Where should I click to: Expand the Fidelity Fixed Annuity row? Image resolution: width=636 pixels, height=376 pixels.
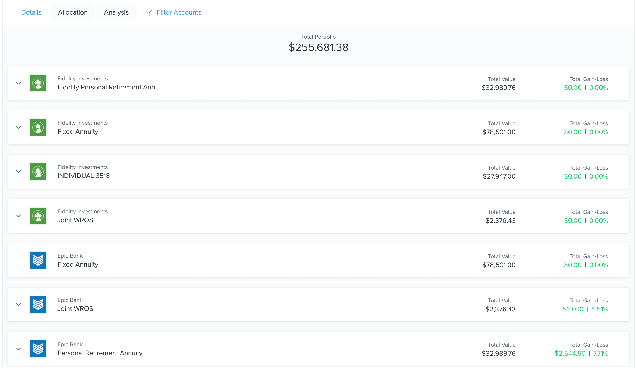pos(18,127)
